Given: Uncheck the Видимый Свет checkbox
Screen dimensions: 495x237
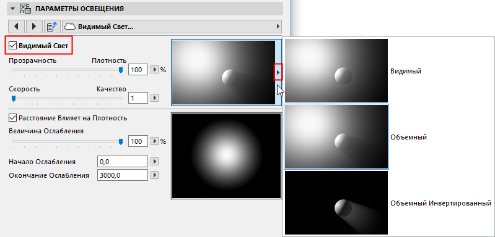Looking at the screenshot, I should (12, 46).
